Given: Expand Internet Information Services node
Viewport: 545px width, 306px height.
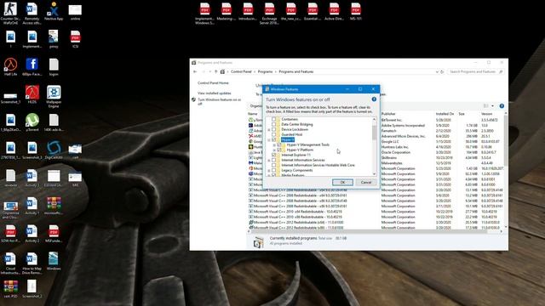Looking at the screenshot, I should tap(269, 160).
